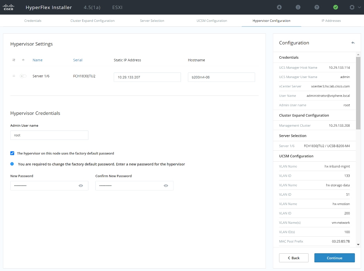This screenshot has height=271, width=364.
Task: Click the hx-inband-mgmt VLAN name
Action: 337,166
